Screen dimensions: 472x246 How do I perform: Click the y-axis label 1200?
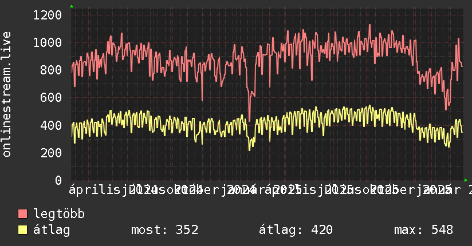coord(48,15)
